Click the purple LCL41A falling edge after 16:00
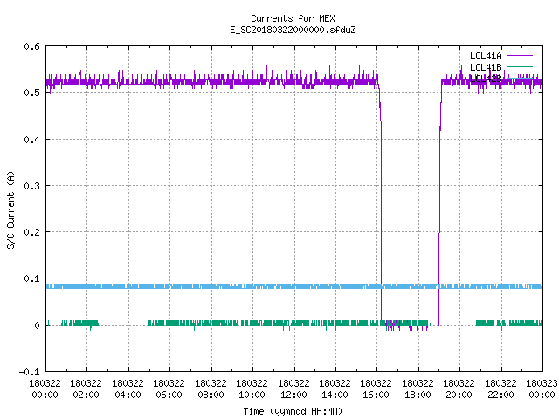 [x=381, y=207]
